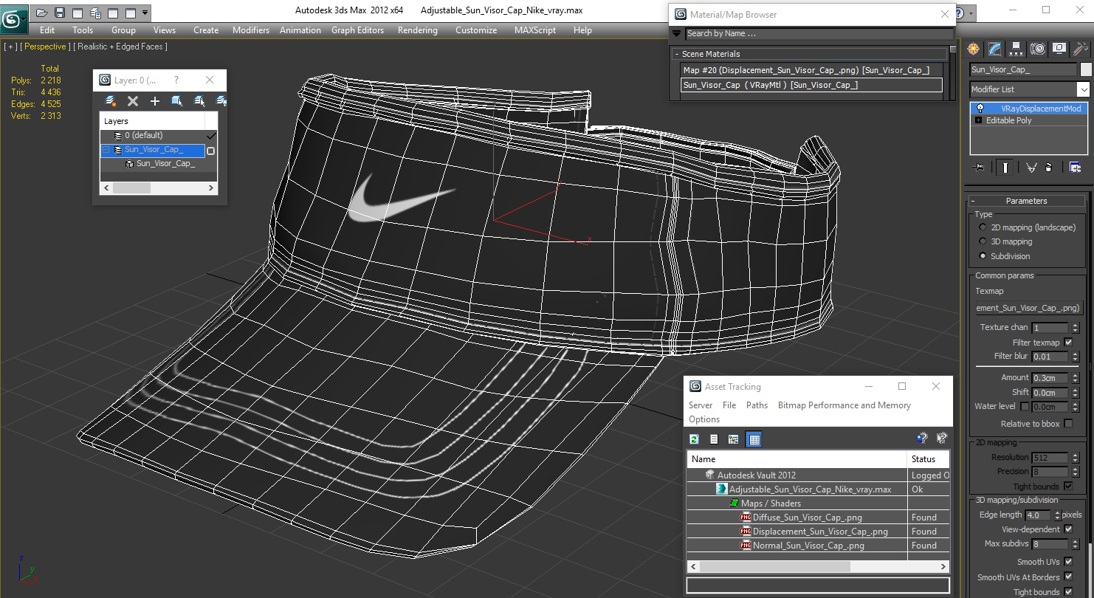Click the object color swatch beside name

(x=1085, y=69)
